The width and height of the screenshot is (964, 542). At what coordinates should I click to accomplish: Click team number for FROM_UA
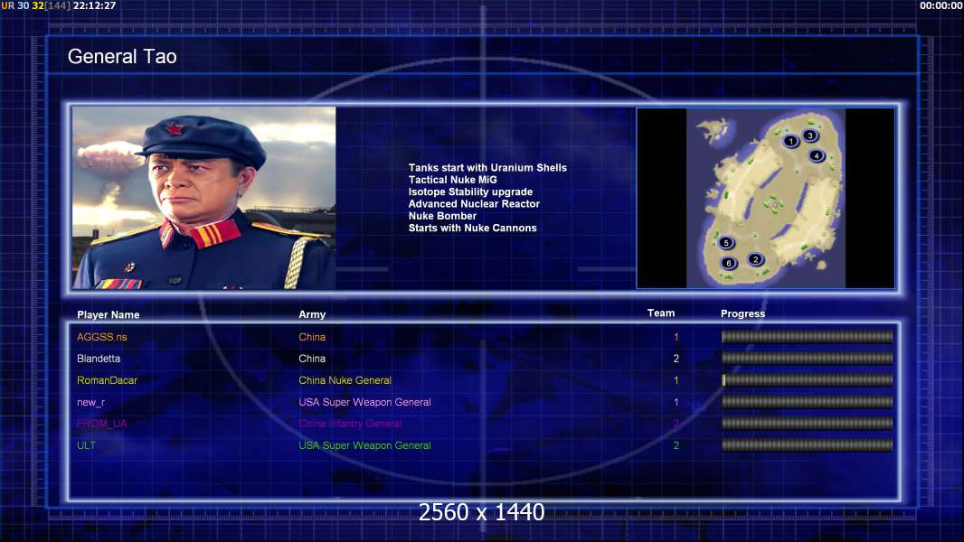click(676, 424)
